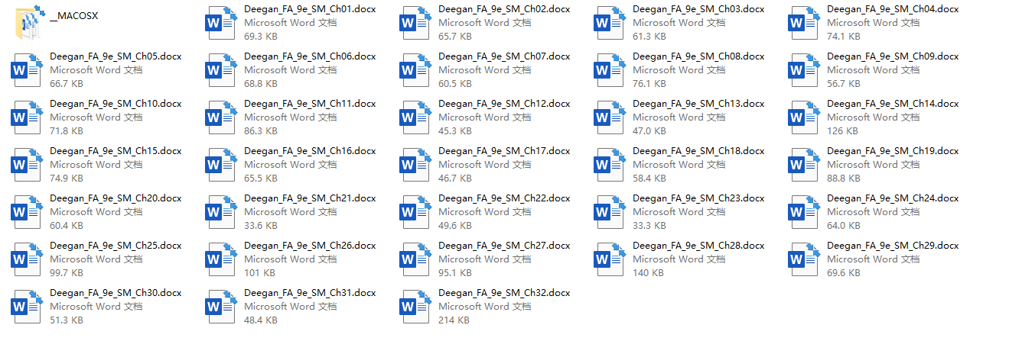1022x341 pixels.
Task: Click the Word icon for Deegan_FA_9e_SM_Ch04.docx
Action: (804, 23)
